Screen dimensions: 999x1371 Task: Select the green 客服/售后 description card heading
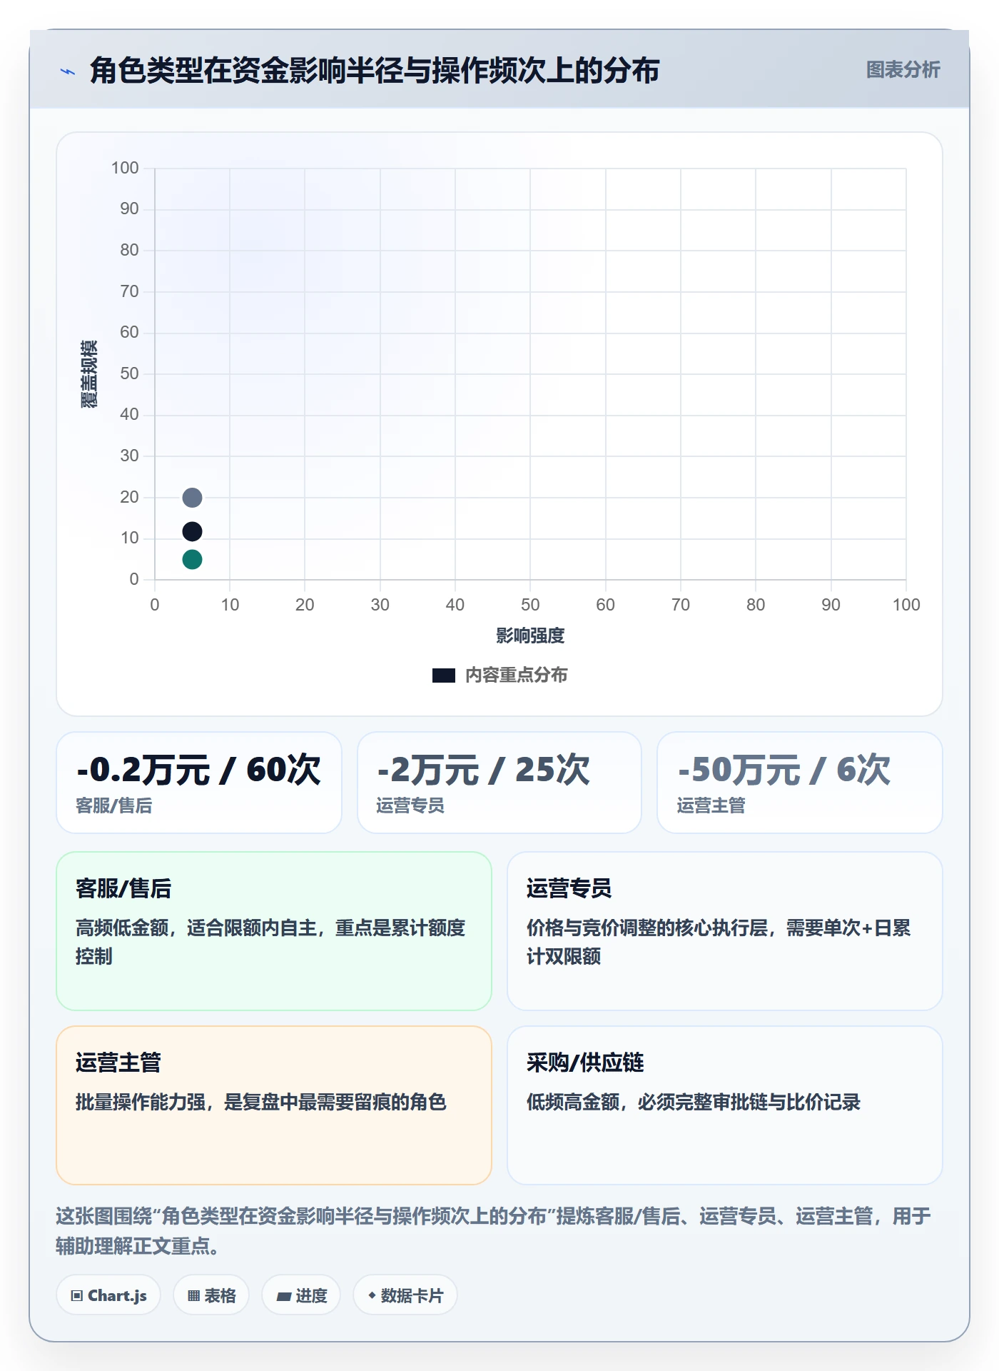(123, 888)
